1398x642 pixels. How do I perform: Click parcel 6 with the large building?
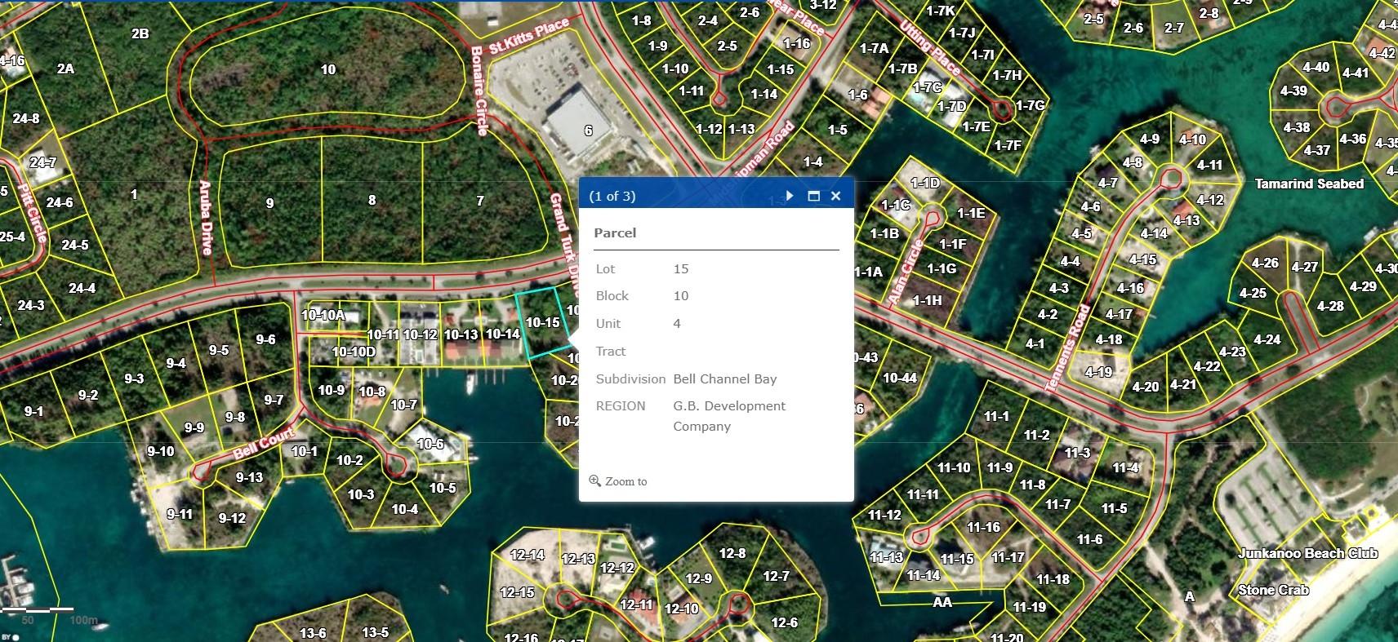pos(588,131)
